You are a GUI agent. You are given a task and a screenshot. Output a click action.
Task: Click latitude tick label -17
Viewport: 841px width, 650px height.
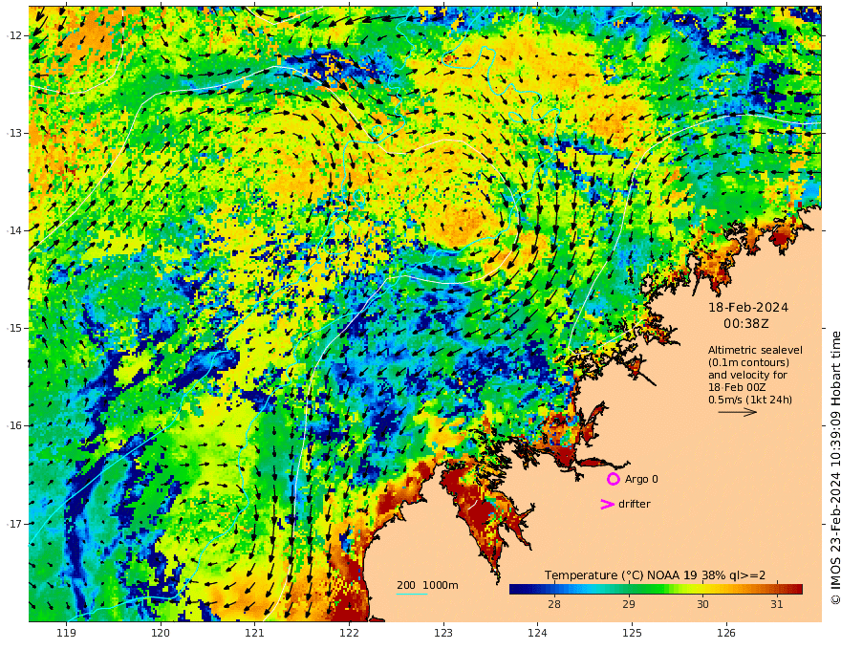click(14, 524)
